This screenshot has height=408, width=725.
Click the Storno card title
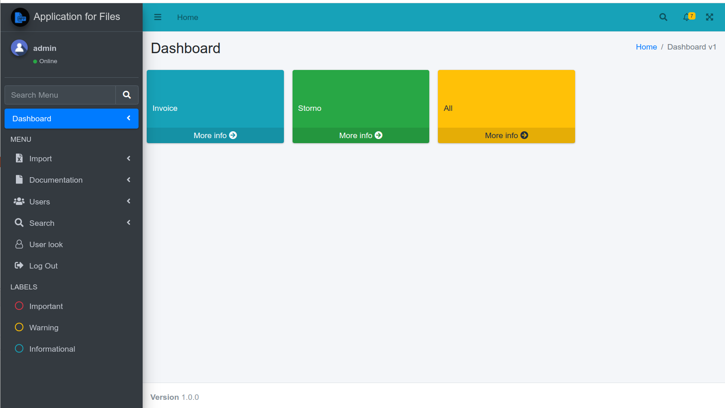(310, 108)
